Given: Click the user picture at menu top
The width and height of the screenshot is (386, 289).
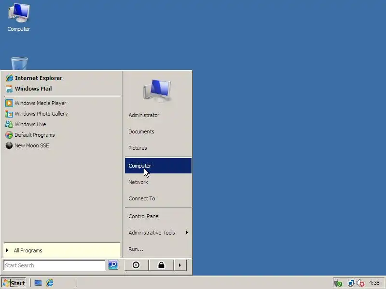Looking at the screenshot, I should 158,91.
